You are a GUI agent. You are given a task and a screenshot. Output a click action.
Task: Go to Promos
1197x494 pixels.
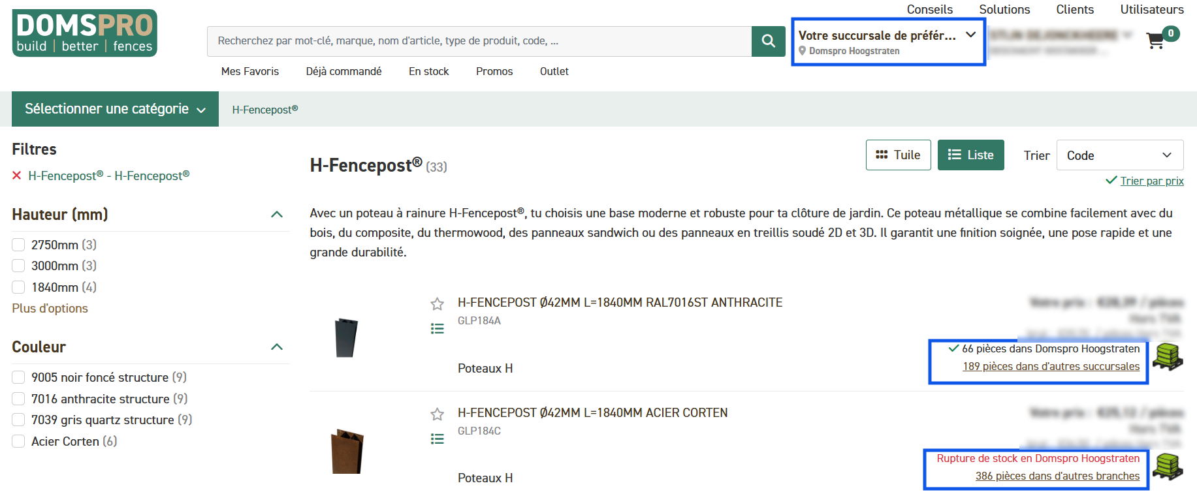tap(494, 71)
